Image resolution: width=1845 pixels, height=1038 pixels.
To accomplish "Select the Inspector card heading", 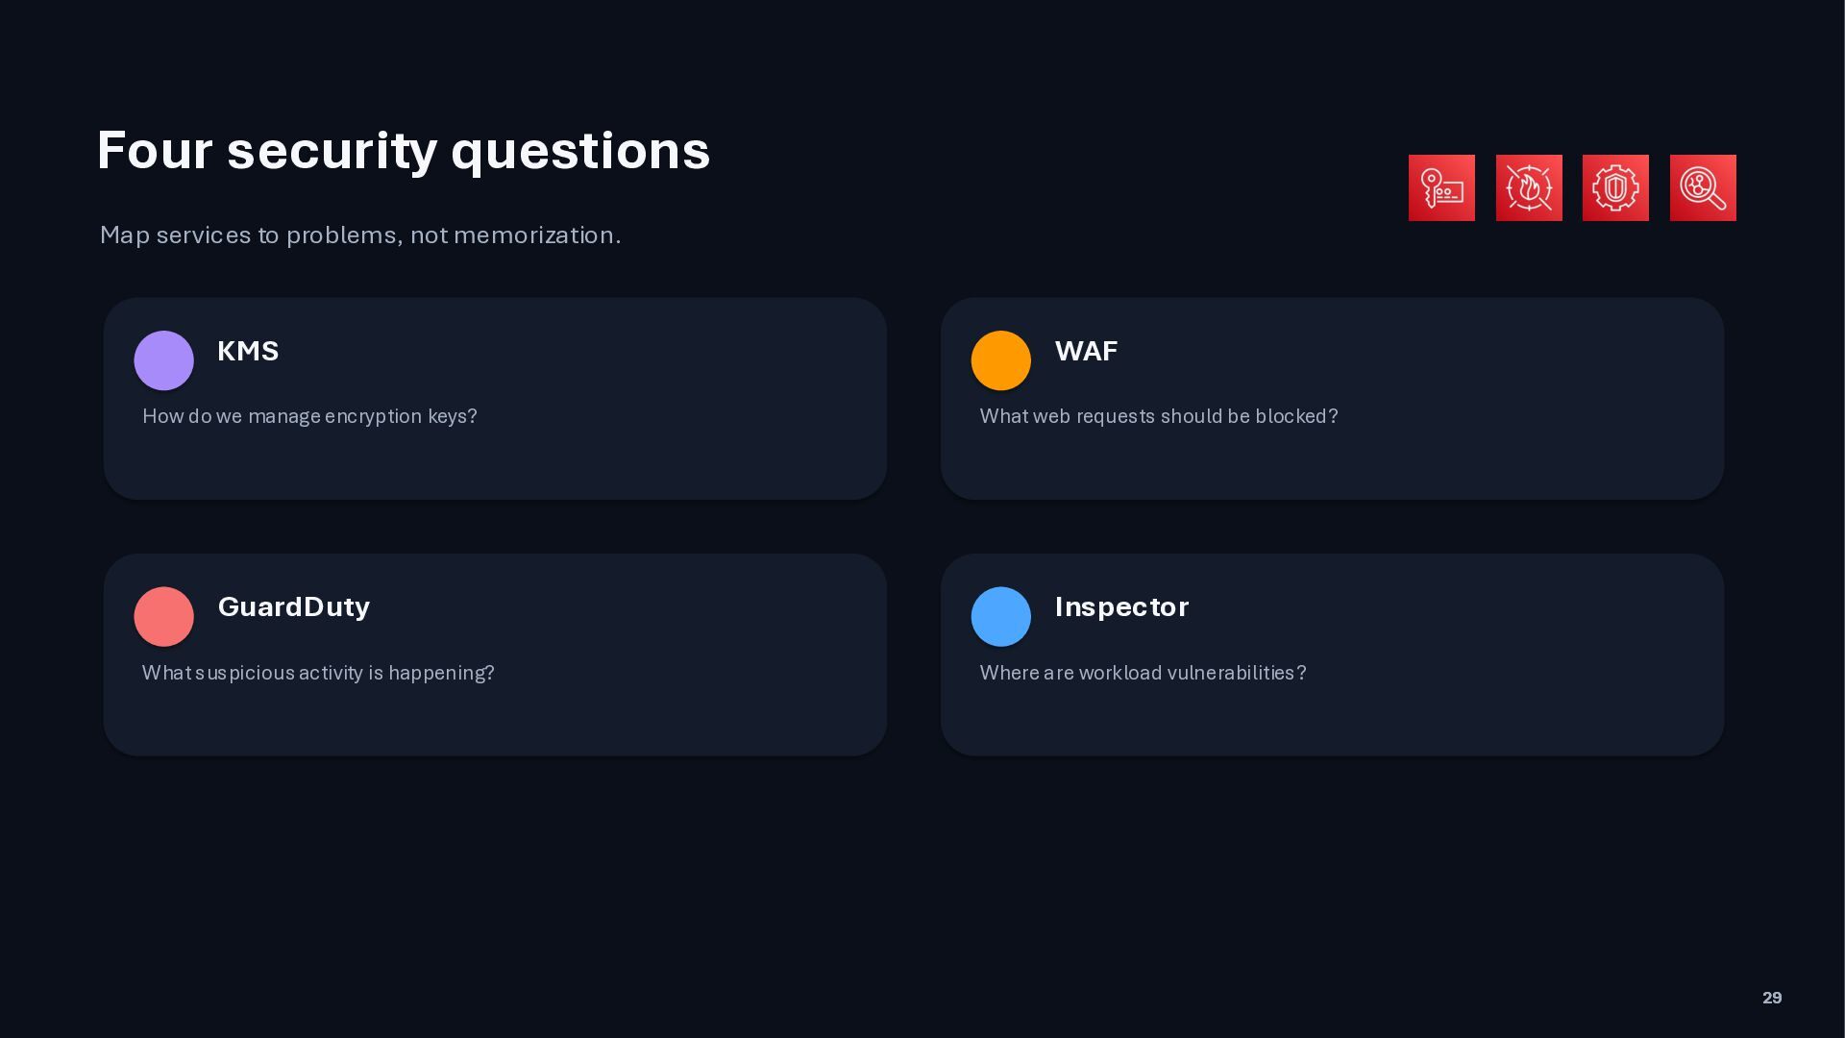I will pyautogui.click(x=1121, y=607).
